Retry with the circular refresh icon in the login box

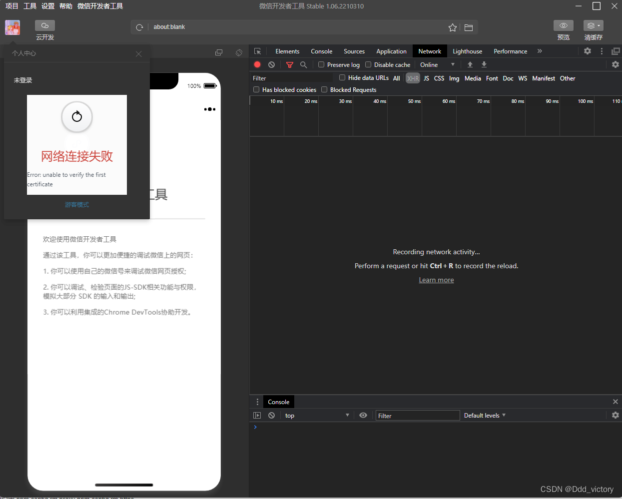point(77,117)
